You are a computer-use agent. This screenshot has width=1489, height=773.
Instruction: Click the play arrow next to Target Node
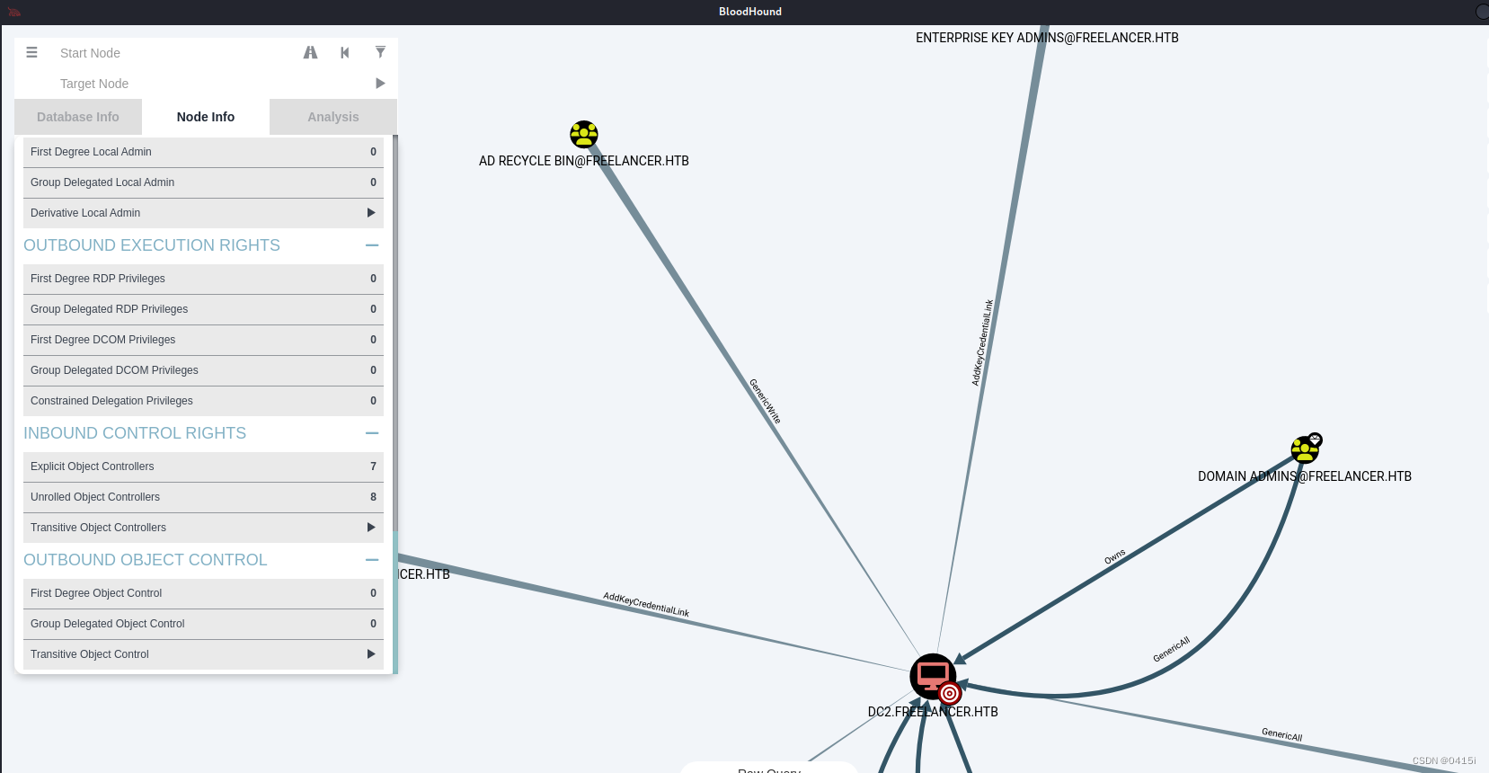pos(380,83)
